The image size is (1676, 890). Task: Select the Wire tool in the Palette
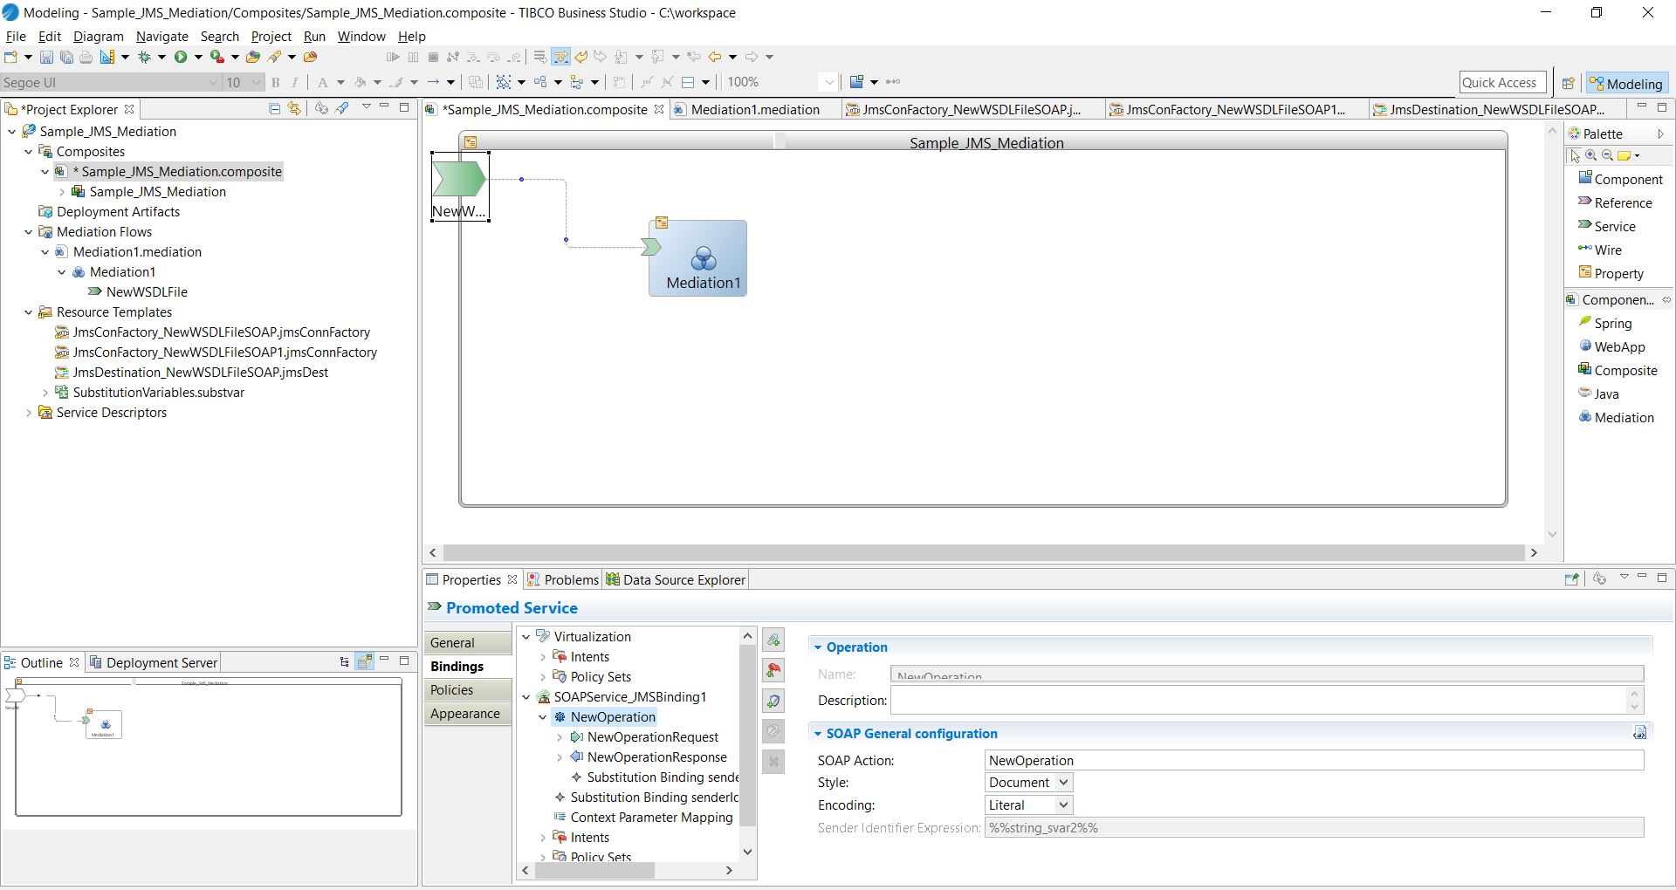pos(1607,250)
